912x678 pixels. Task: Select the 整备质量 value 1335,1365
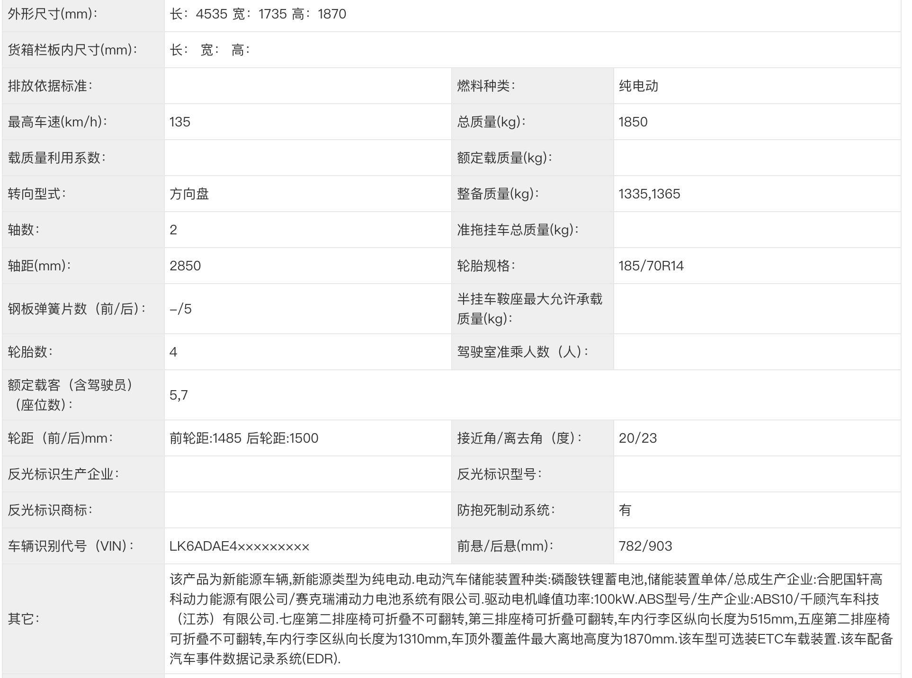coord(649,194)
